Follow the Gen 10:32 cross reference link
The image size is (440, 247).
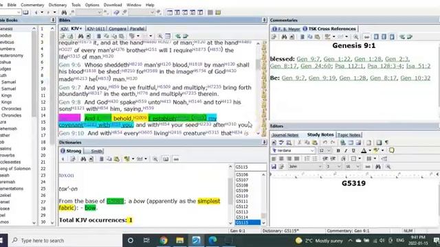tap(415, 78)
